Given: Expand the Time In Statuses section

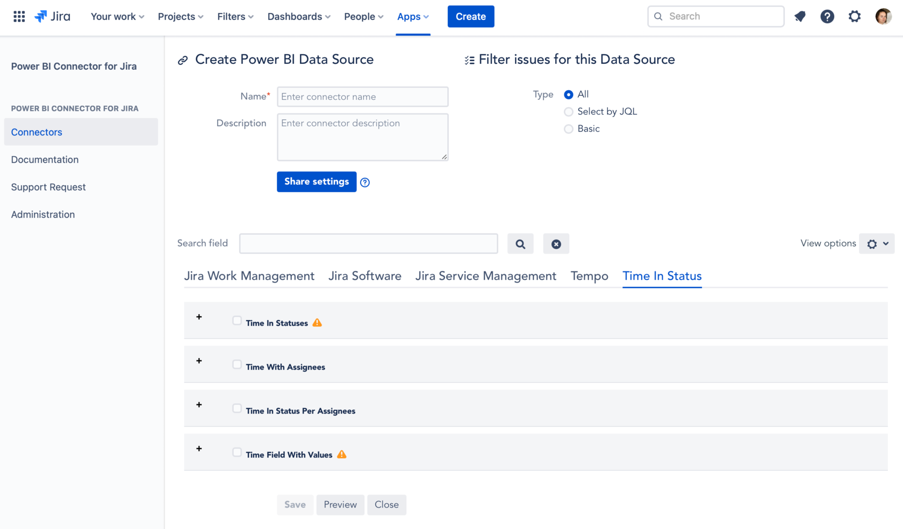Looking at the screenshot, I should point(199,317).
